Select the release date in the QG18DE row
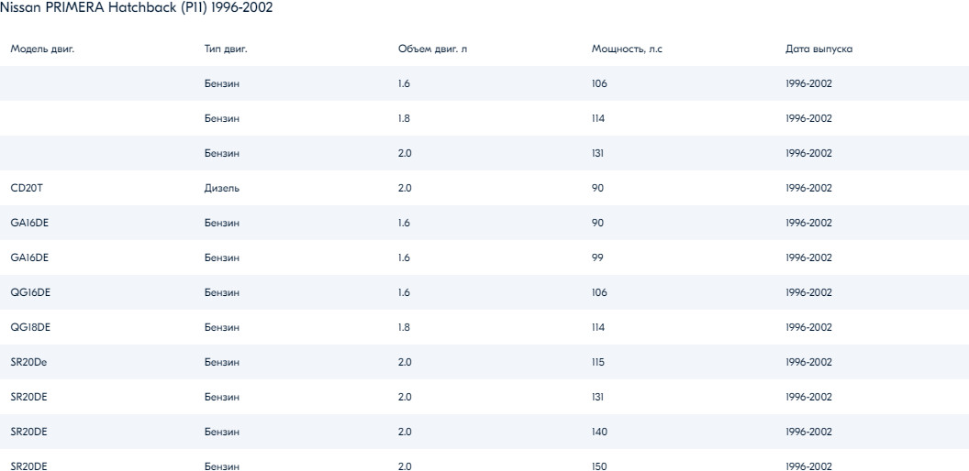Viewport: 969px width, 471px height. pos(808,327)
